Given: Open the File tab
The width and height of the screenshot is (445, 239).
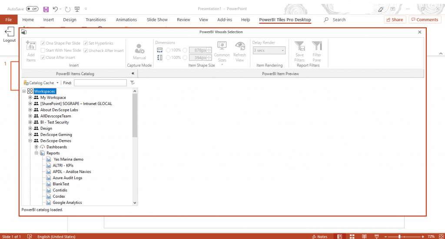Looking at the screenshot, I should coord(9,20).
